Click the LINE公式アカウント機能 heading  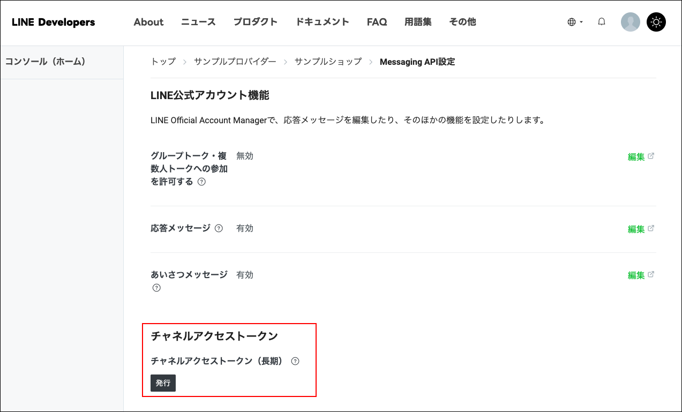210,95
